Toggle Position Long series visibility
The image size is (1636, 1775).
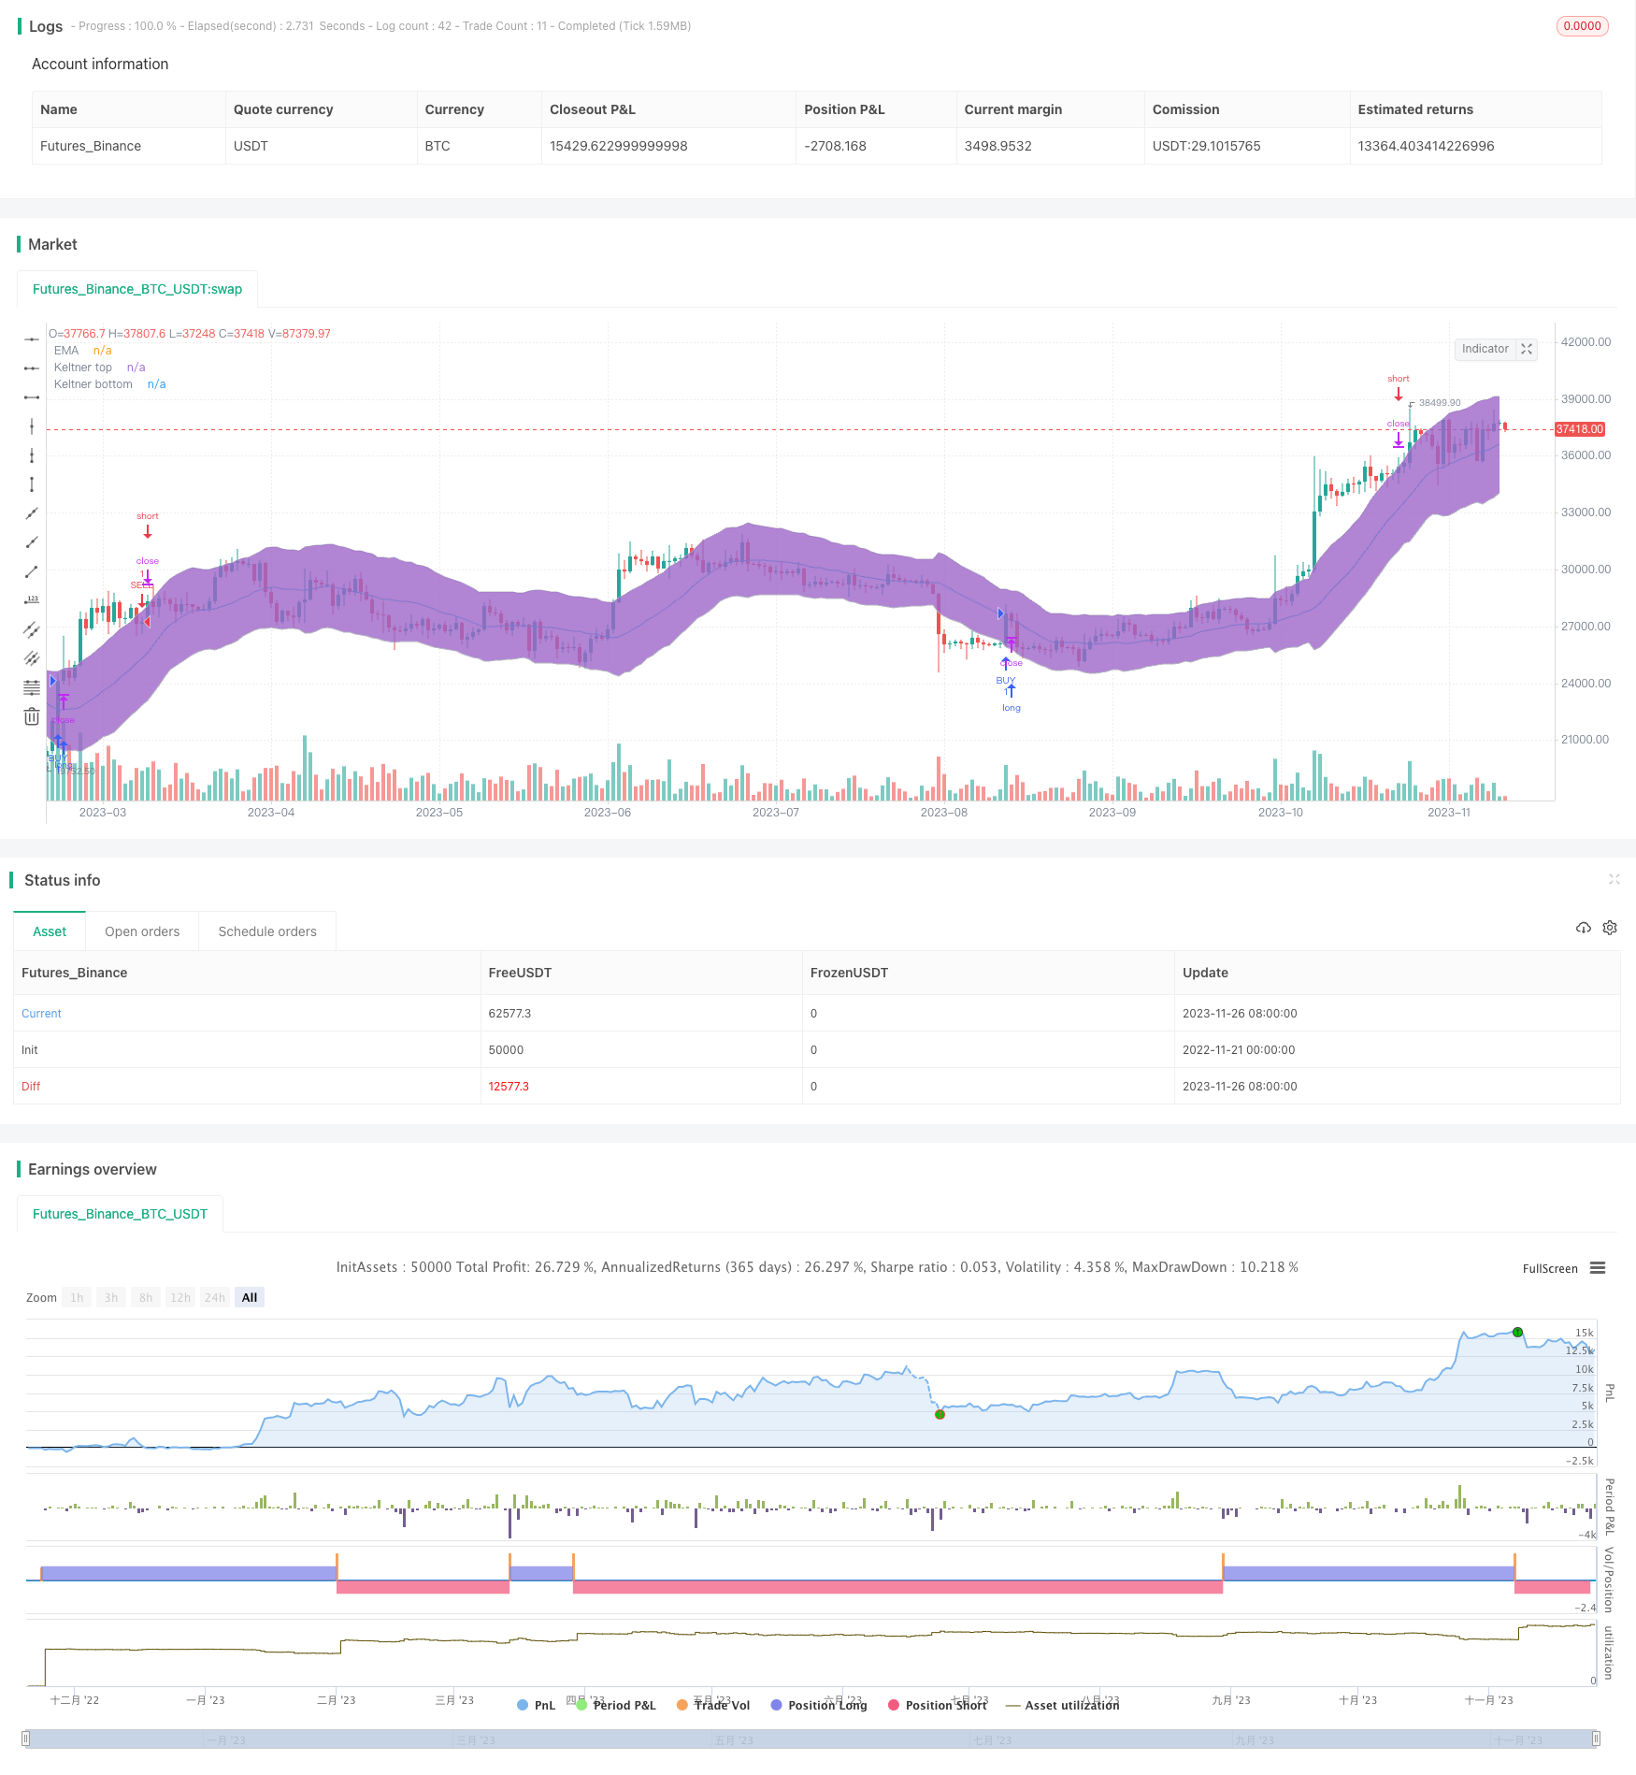pos(818,1705)
